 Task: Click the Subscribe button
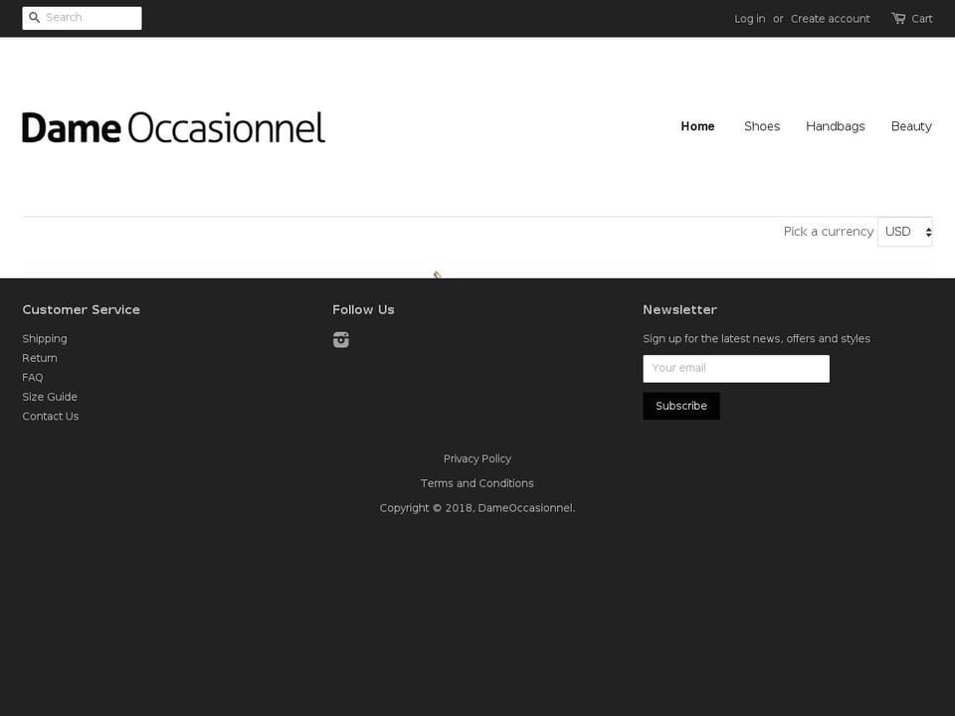point(680,406)
